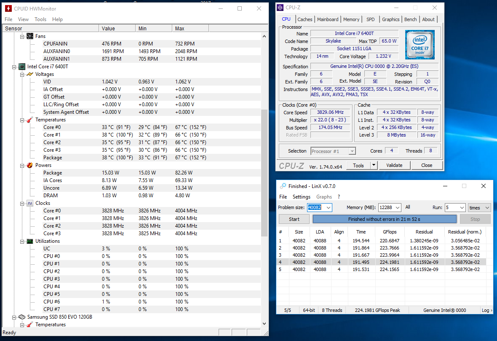The height and width of the screenshot is (341, 497).
Task: Switch to the About tab in CPU-Z
Action: click(x=428, y=19)
